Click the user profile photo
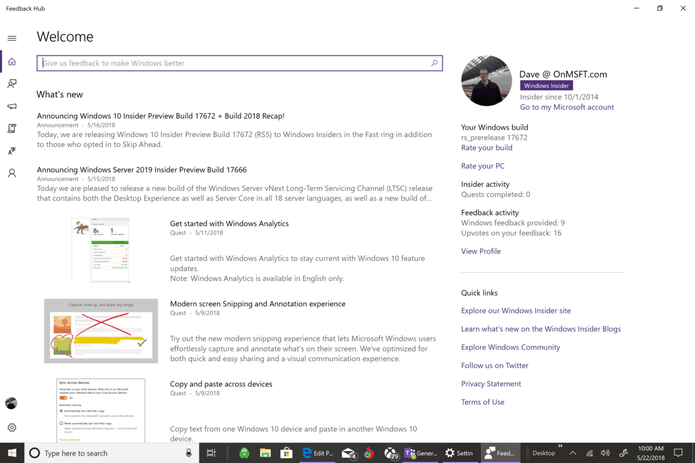This screenshot has height=463, width=695. (486, 81)
